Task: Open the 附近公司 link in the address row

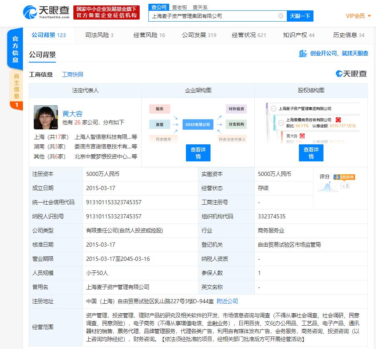Action: click(x=227, y=301)
